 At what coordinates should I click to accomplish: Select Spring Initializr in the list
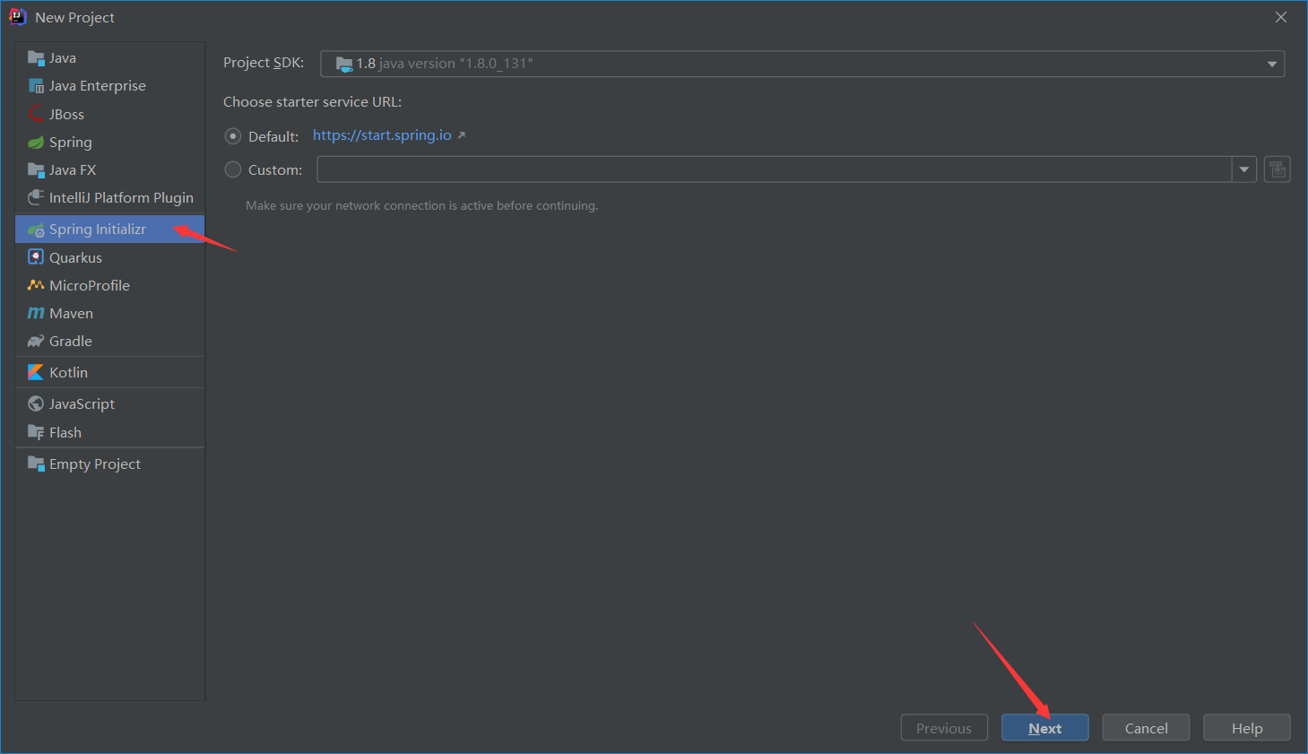[110, 230]
